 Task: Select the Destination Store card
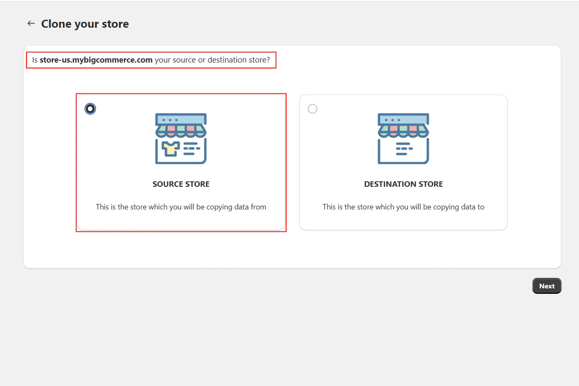[x=403, y=163]
